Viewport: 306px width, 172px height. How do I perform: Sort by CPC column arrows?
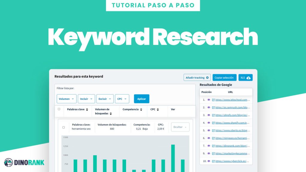(x=158, y=109)
